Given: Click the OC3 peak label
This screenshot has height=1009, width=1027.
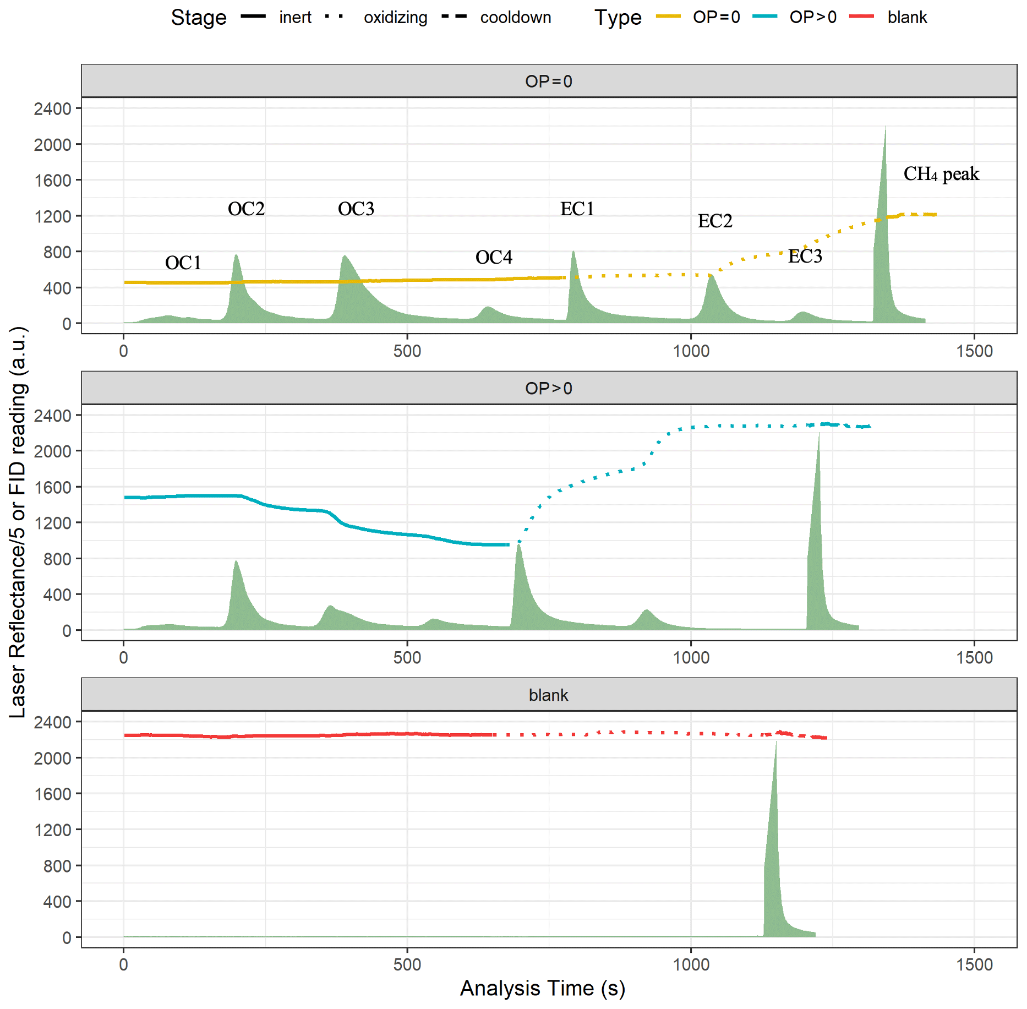Looking at the screenshot, I should (356, 209).
